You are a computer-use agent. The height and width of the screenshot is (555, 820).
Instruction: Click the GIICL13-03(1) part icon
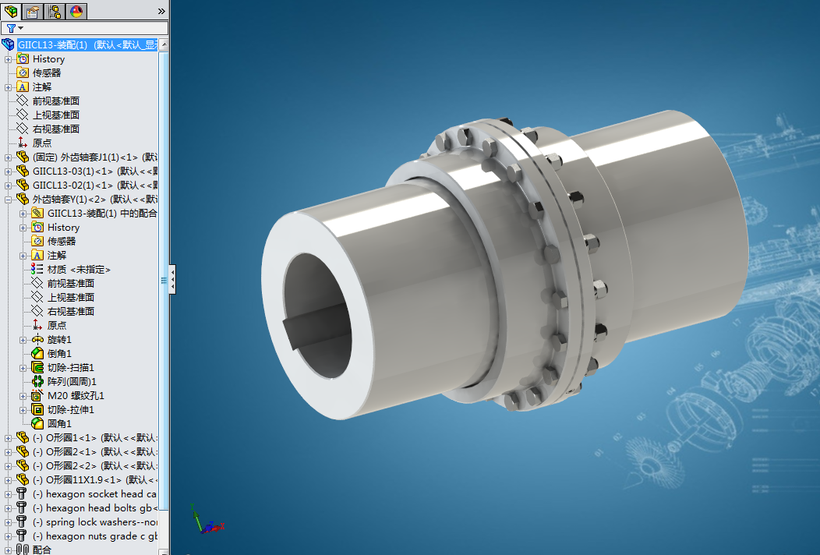click(x=23, y=171)
